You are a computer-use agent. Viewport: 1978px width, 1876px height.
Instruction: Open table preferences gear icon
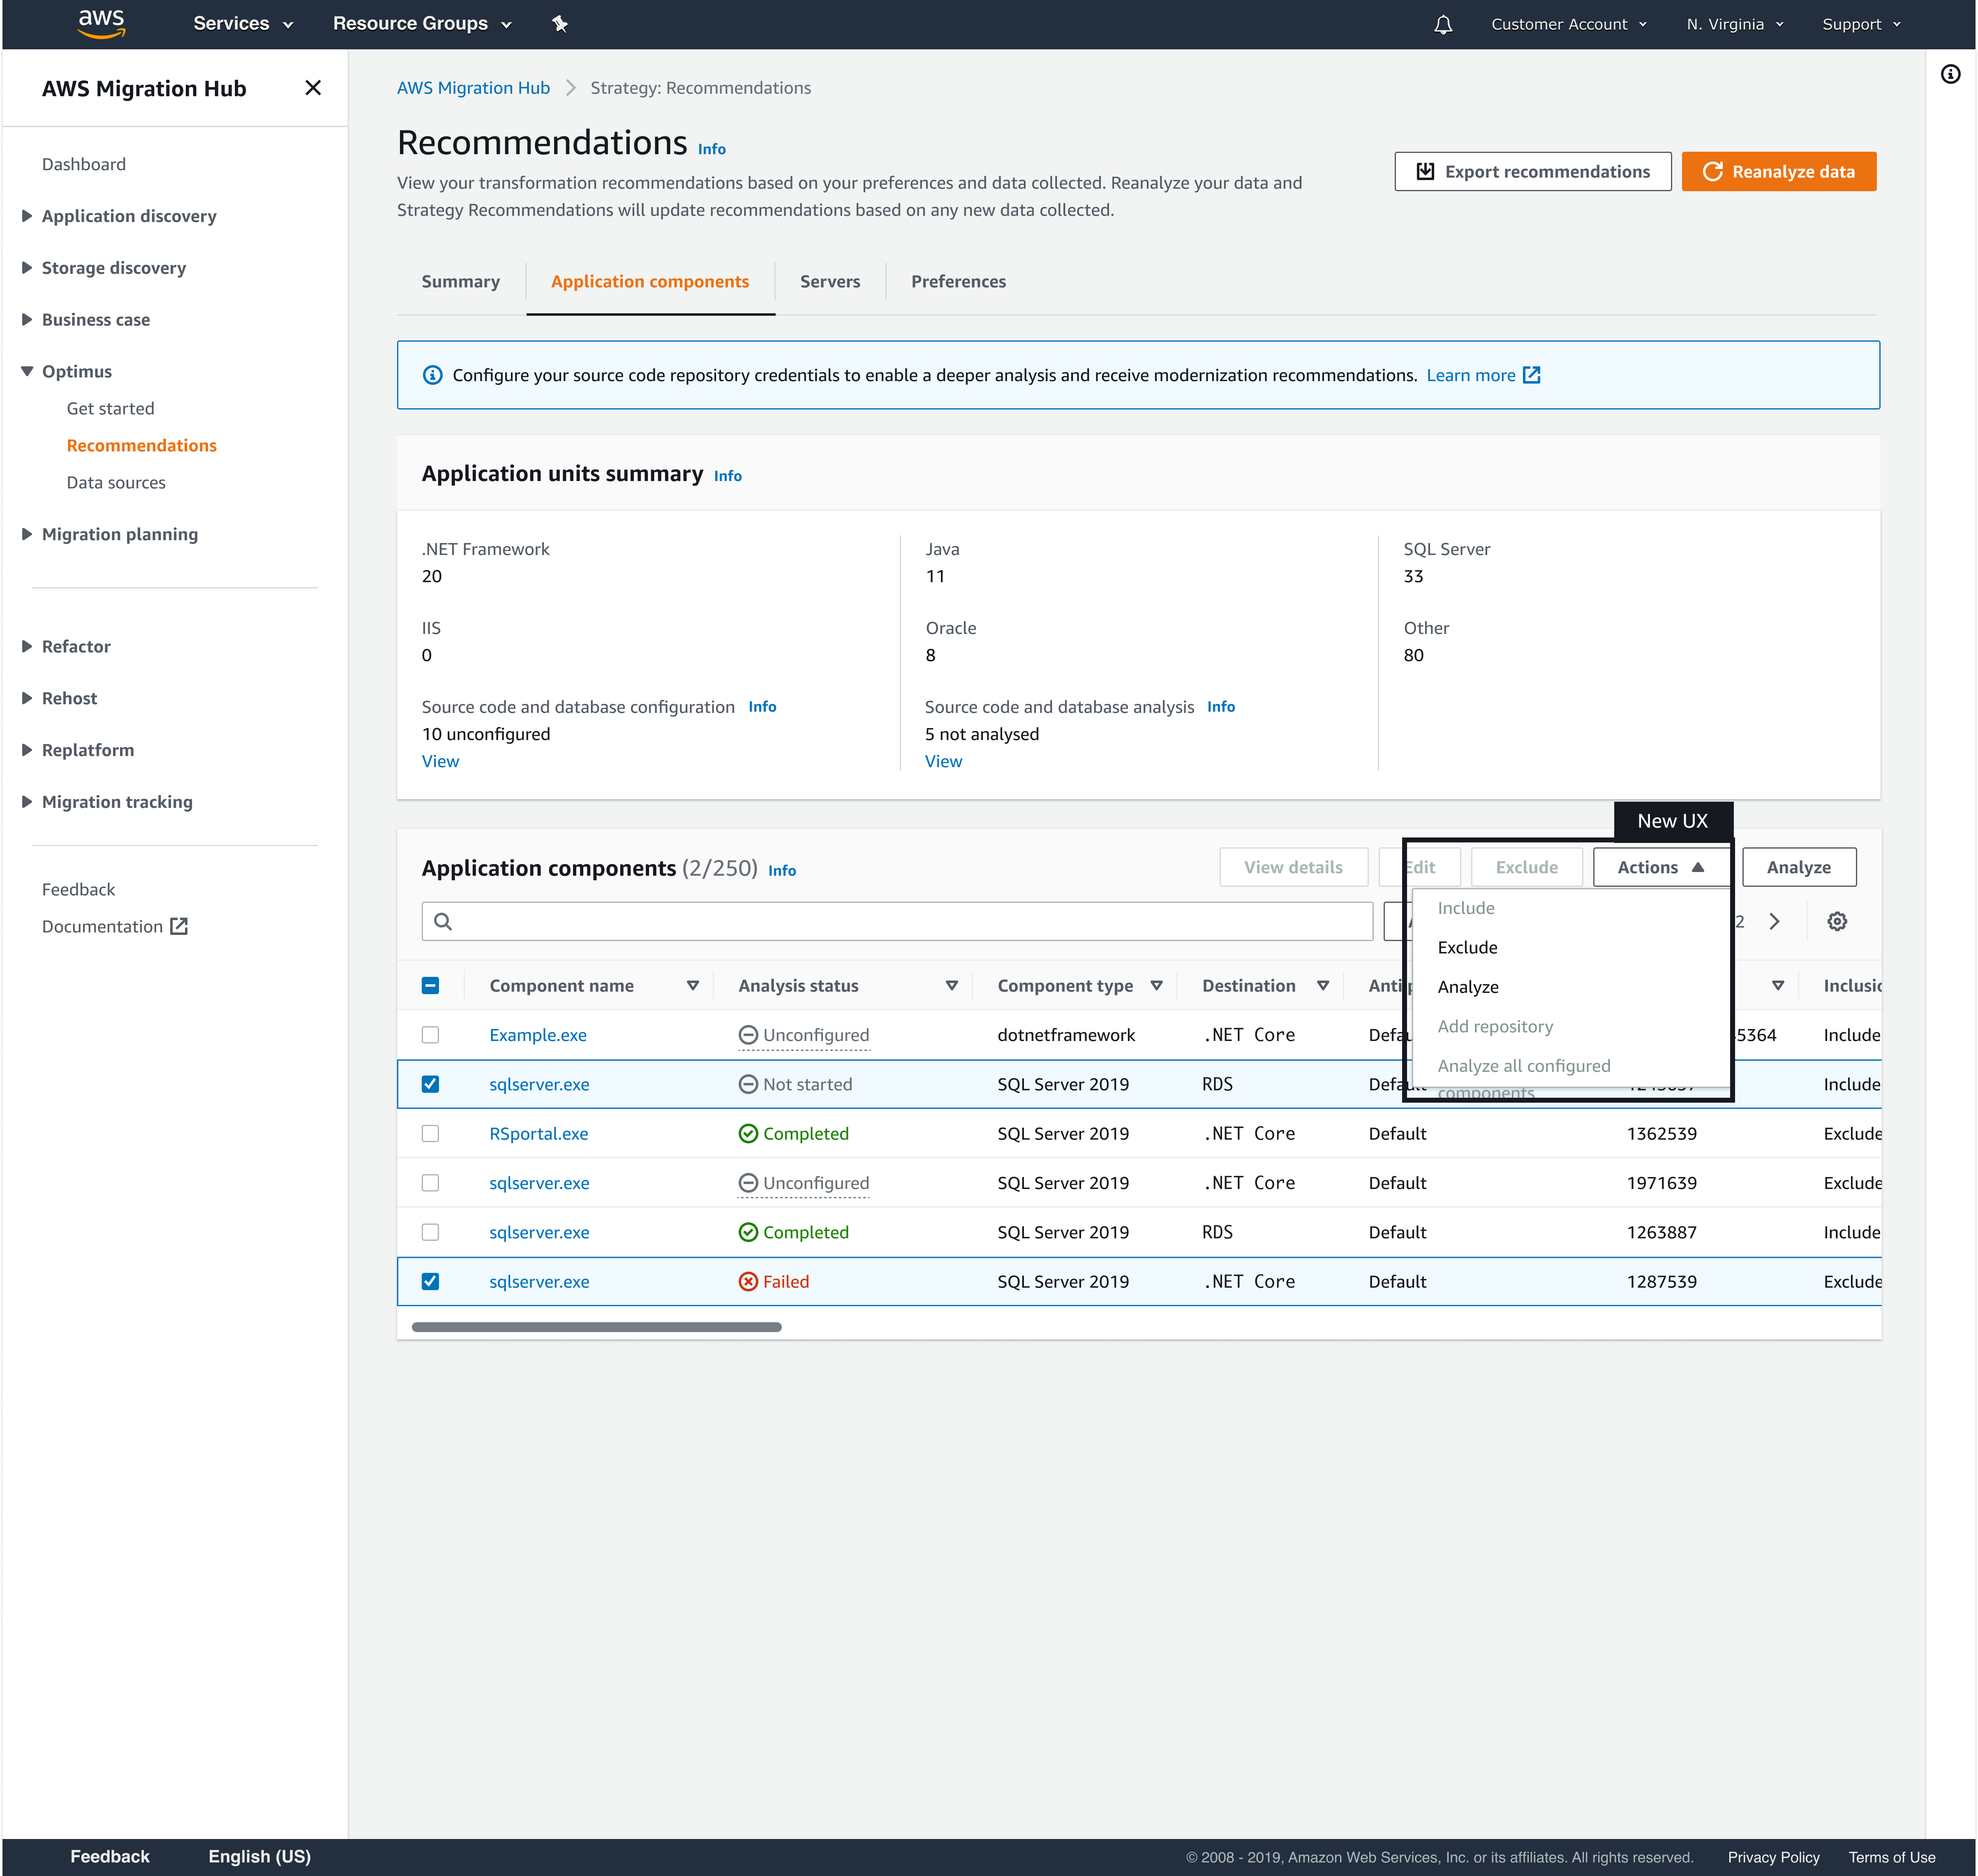1837,921
